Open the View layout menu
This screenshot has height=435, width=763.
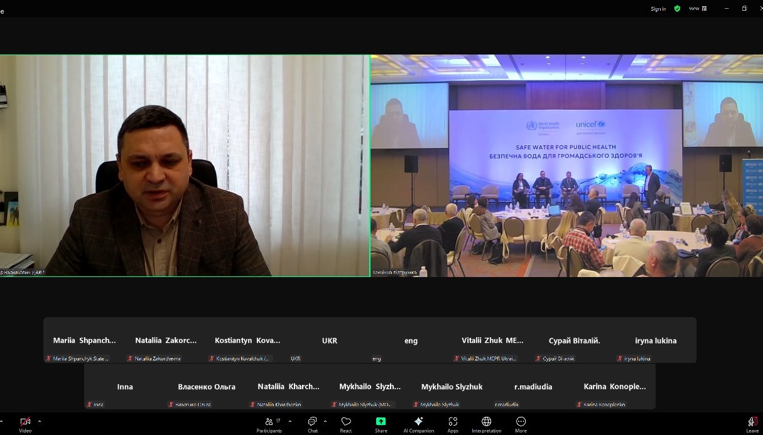pyautogui.click(x=698, y=9)
